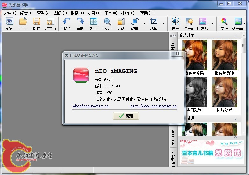The width and height of the screenshot is (249, 175).
Task: Open the http://www.neoimaging.cn link
Action: tap(153, 106)
